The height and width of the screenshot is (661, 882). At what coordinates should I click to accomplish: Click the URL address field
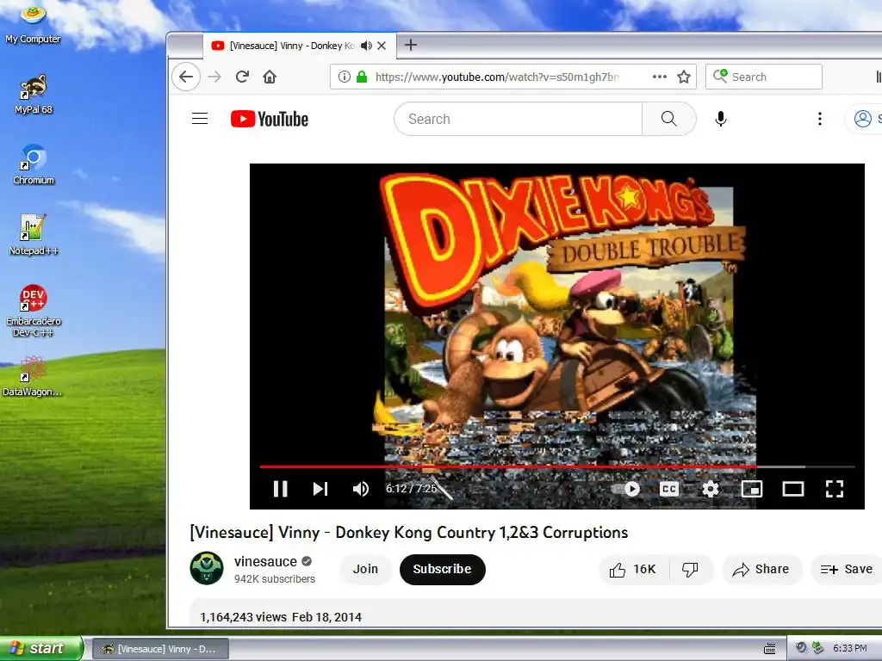498,77
